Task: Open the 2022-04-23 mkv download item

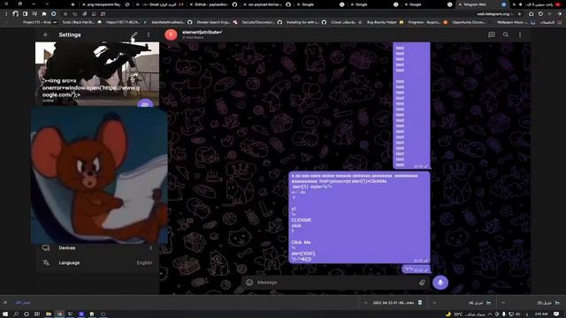Action: tap(397, 302)
